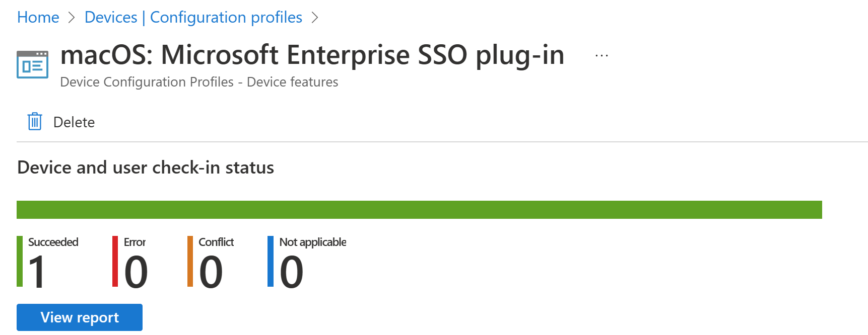This screenshot has height=335, width=868.
Task: Click the Delete command label
Action: tap(74, 121)
